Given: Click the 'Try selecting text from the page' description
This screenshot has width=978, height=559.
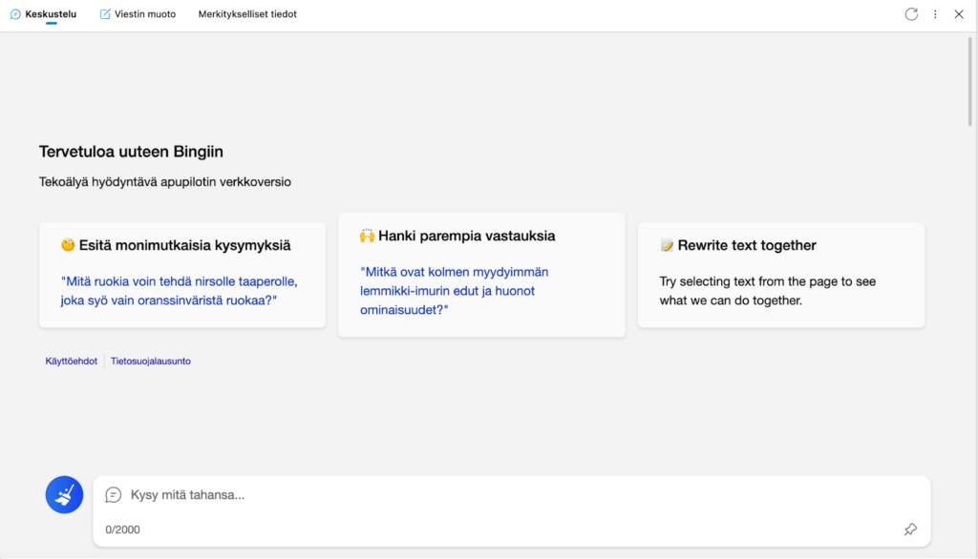Looking at the screenshot, I should click(x=767, y=291).
